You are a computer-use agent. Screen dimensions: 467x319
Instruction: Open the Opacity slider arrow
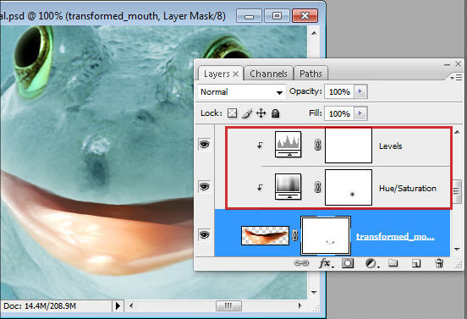pos(360,91)
